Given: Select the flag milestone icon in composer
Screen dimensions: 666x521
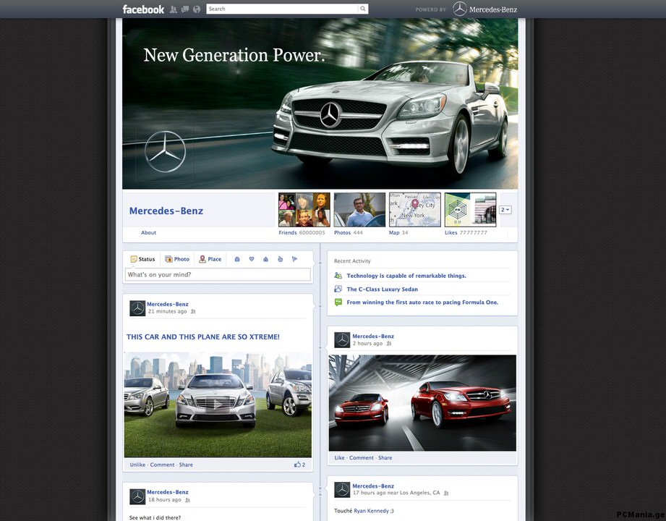Looking at the screenshot, I should pos(294,259).
